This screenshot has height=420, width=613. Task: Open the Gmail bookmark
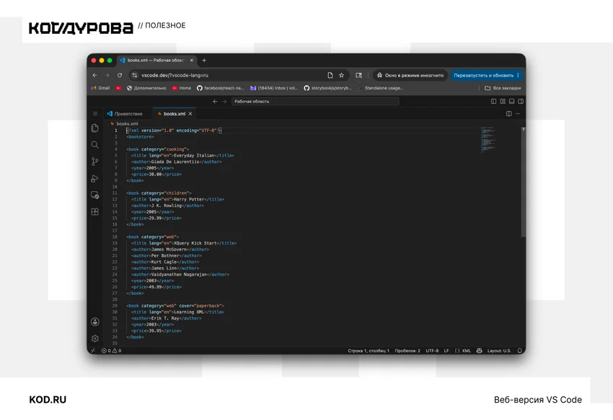click(100, 88)
